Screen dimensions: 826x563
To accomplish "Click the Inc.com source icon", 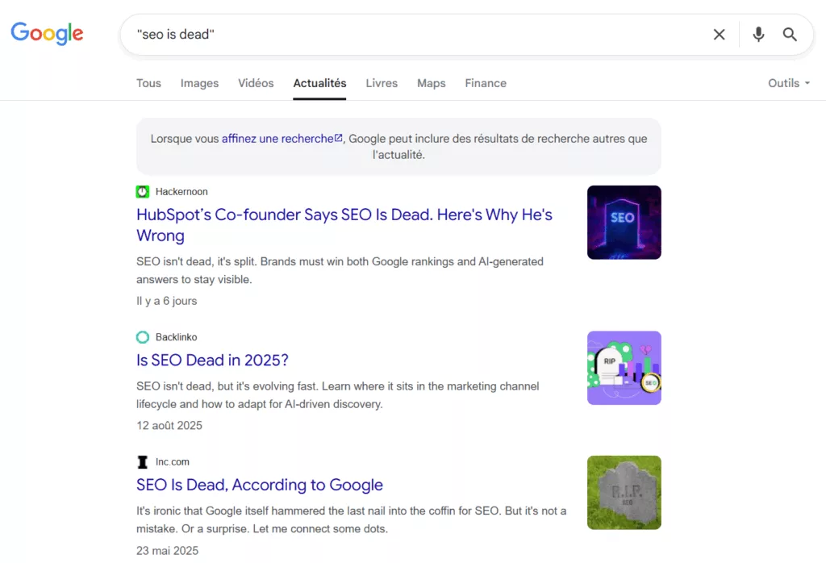I will (142, 461).
